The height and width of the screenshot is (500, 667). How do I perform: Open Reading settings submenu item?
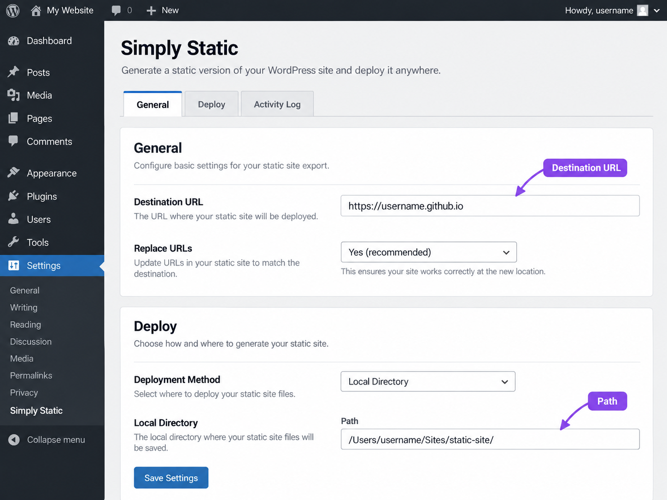click(25, 324)
